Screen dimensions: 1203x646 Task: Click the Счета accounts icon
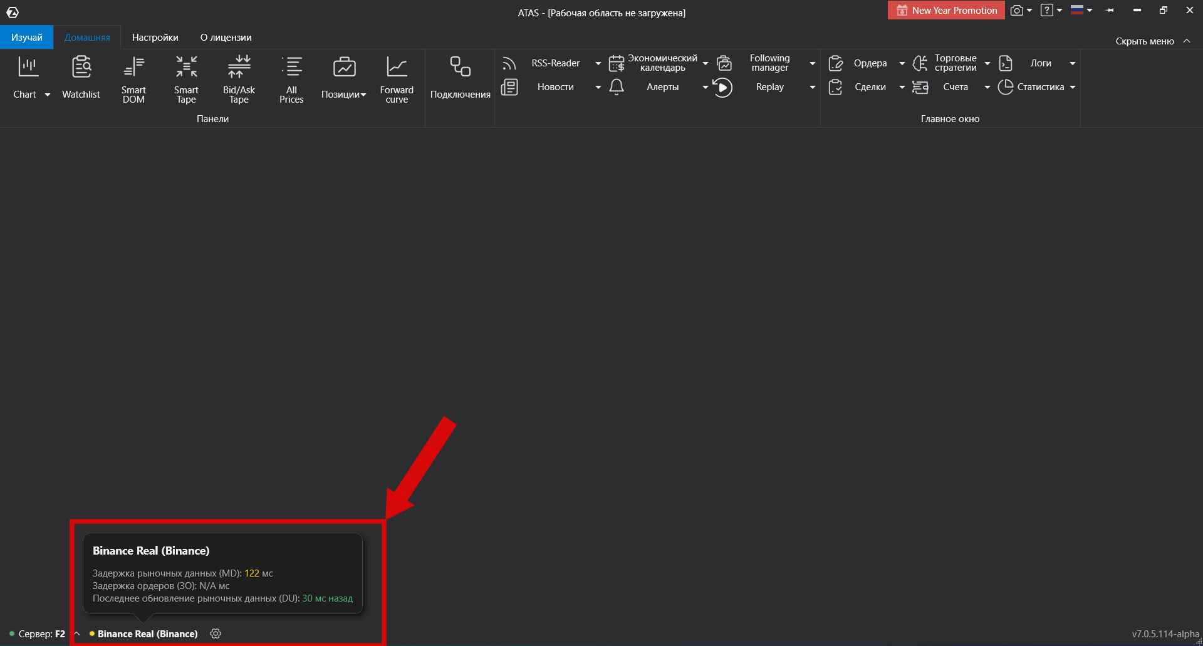tap(920, 87)
